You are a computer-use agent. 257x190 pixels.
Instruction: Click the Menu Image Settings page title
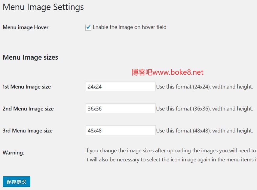[x=43, y=7]
